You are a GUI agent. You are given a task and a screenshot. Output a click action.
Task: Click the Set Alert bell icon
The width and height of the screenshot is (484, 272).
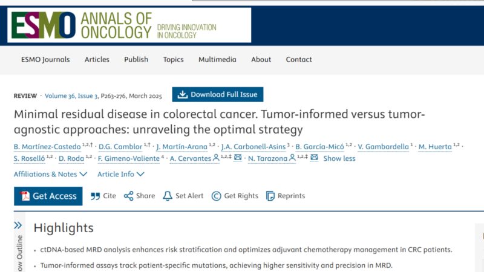(x=168, y=196)
